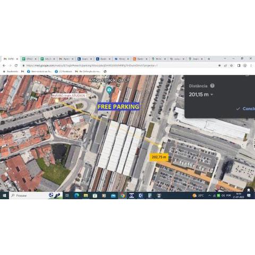
Task: Open the Mail app from the taskbar
Action: (113, 195)
